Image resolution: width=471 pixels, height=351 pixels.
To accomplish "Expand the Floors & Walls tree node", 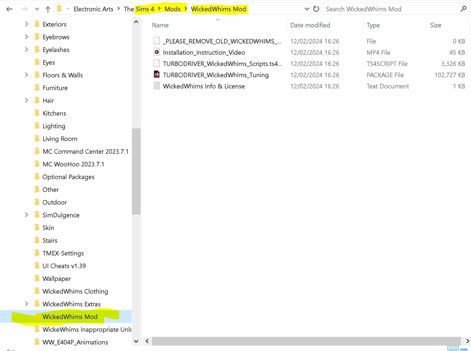I will [x=27, y=75].
